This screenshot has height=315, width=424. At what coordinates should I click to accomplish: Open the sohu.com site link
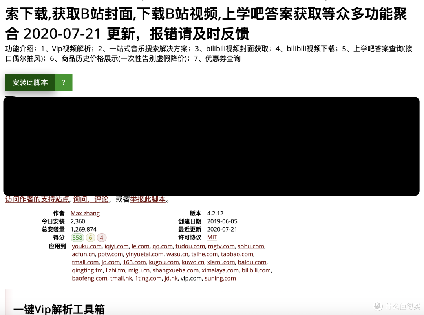251,246
